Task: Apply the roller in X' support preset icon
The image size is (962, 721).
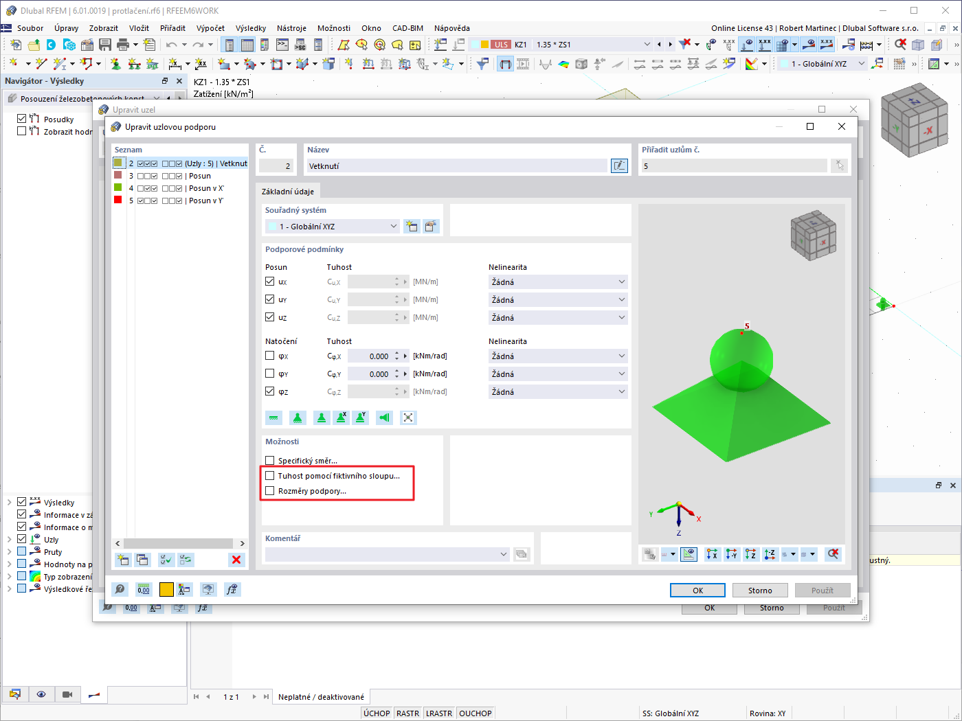Action: 341,417
